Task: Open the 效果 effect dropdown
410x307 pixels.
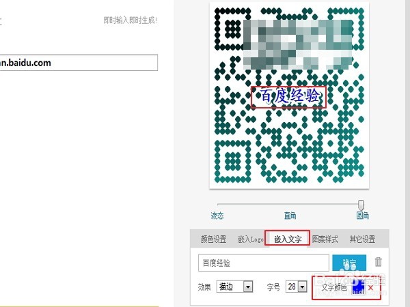Action: coord(234,287)
